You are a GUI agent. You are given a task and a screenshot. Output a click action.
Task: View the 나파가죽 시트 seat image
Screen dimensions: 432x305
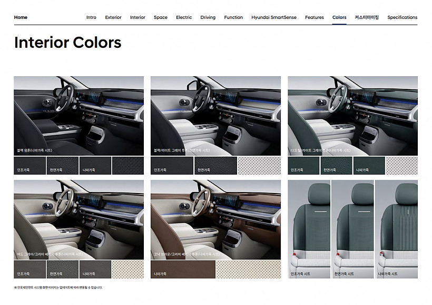pos(397,229)
